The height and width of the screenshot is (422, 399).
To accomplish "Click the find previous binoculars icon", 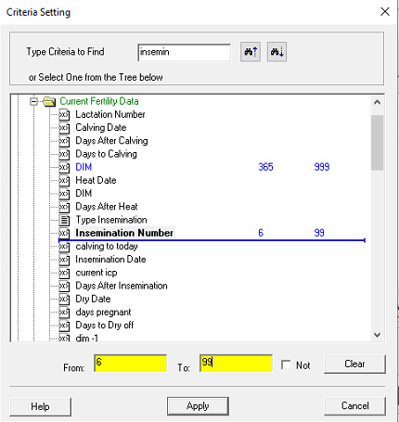I will (251, 52).
